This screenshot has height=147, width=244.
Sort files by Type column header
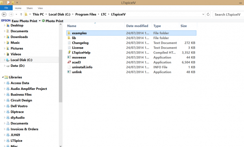[x=157, y=26]
